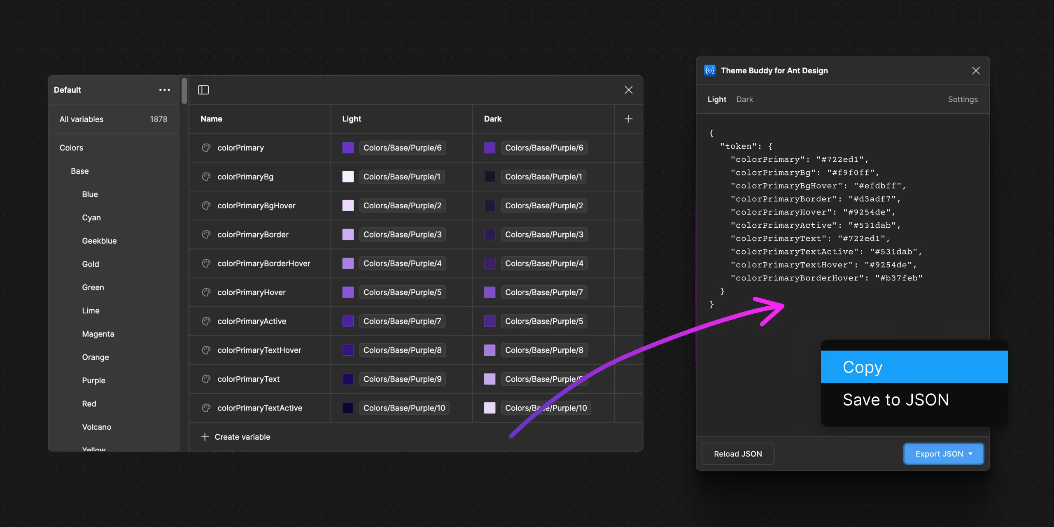Click the palette icon beside colorPrimaryBorder

[206, 234]
